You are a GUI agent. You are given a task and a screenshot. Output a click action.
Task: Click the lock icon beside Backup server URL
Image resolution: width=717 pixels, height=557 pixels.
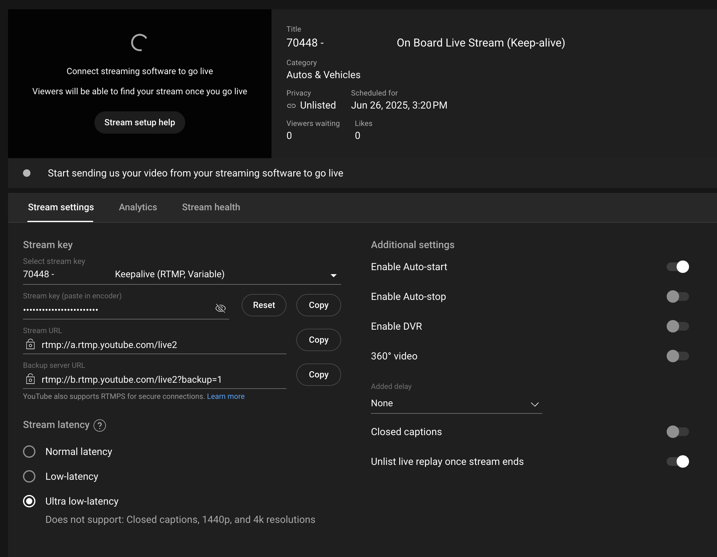tap(30, 379)
